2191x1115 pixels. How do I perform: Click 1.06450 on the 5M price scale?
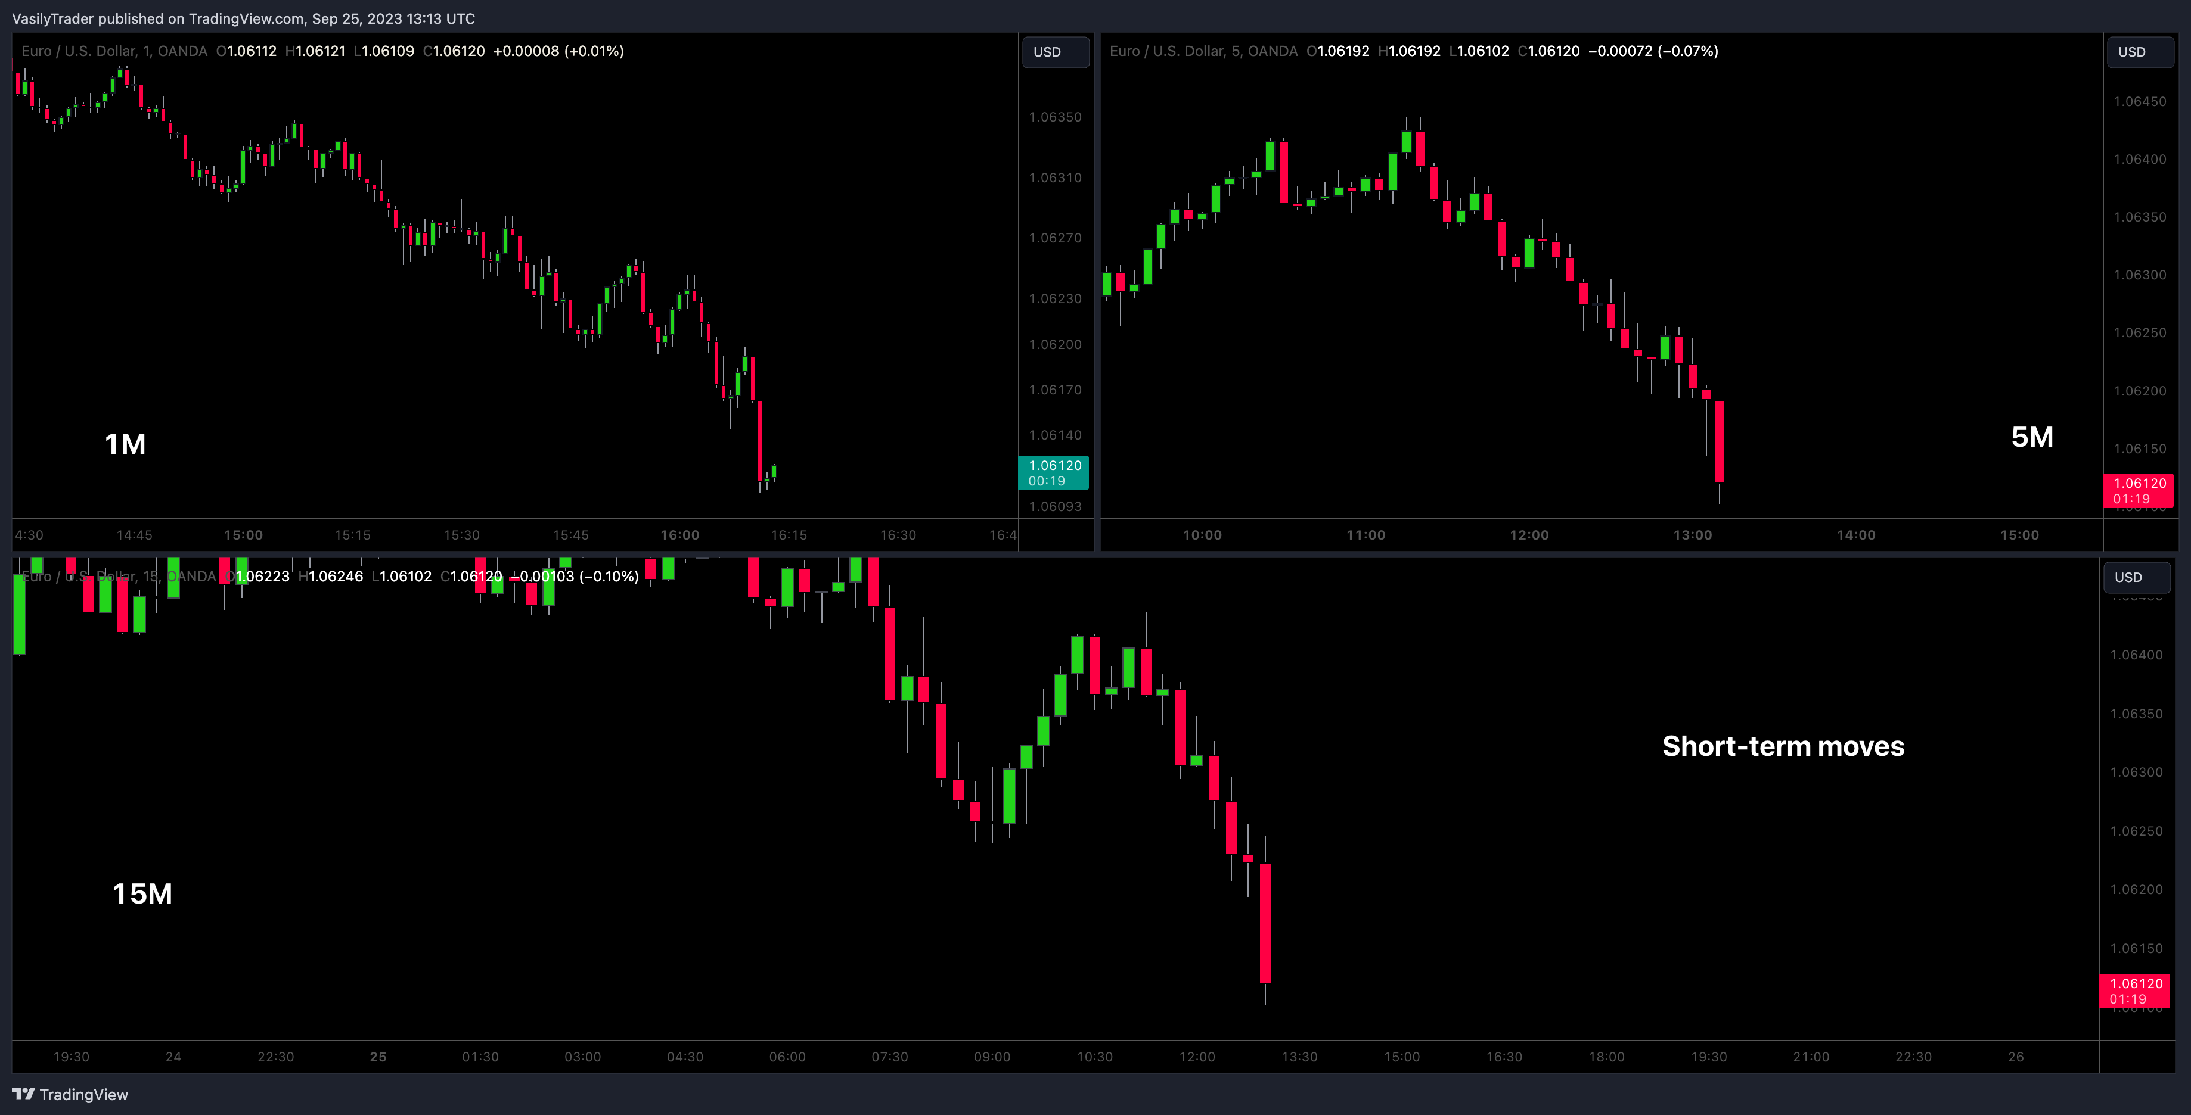pyautogui.click(x=2139, y=102)
